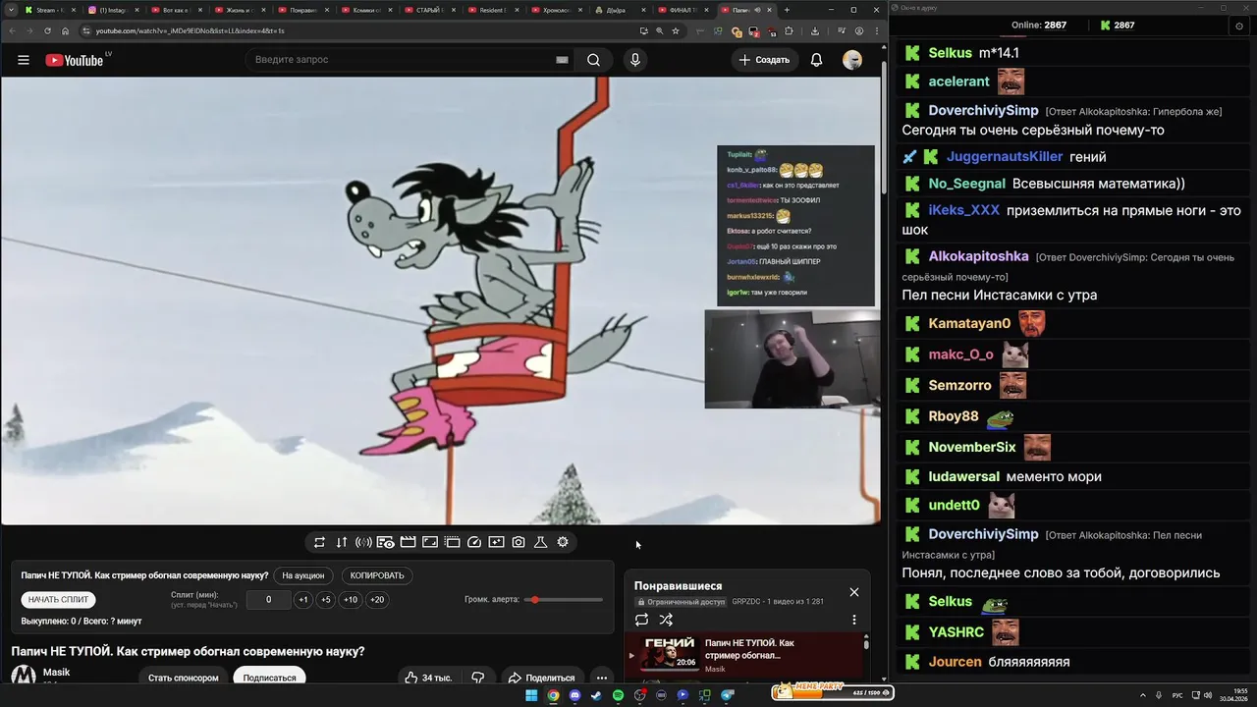Open the YouTube hamburger guide menu
The image size is (1257, 707).
[24, 60]
